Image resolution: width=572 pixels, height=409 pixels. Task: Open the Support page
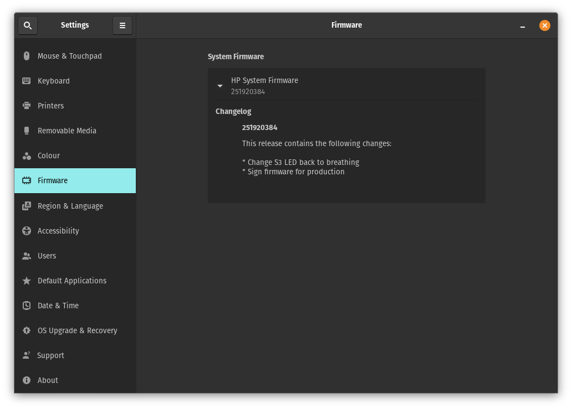(75, 355)
